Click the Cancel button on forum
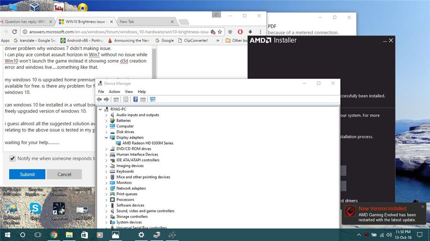Viewport: 430px width, 241px height. [x=64, y=174]
